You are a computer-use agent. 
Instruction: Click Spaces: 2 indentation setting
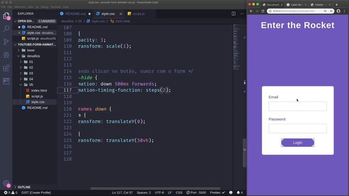tap(143, 193)
